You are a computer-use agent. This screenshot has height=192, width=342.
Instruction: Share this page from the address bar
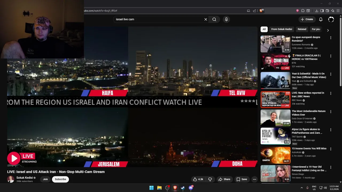254,11
